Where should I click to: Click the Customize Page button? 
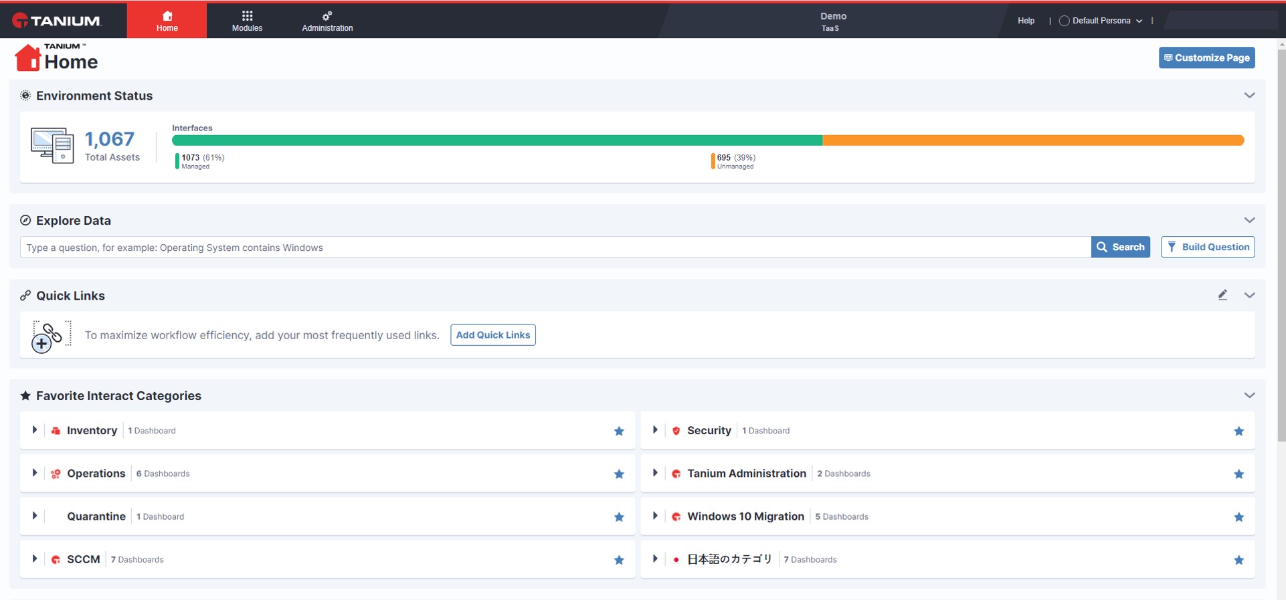(1206, 58)
